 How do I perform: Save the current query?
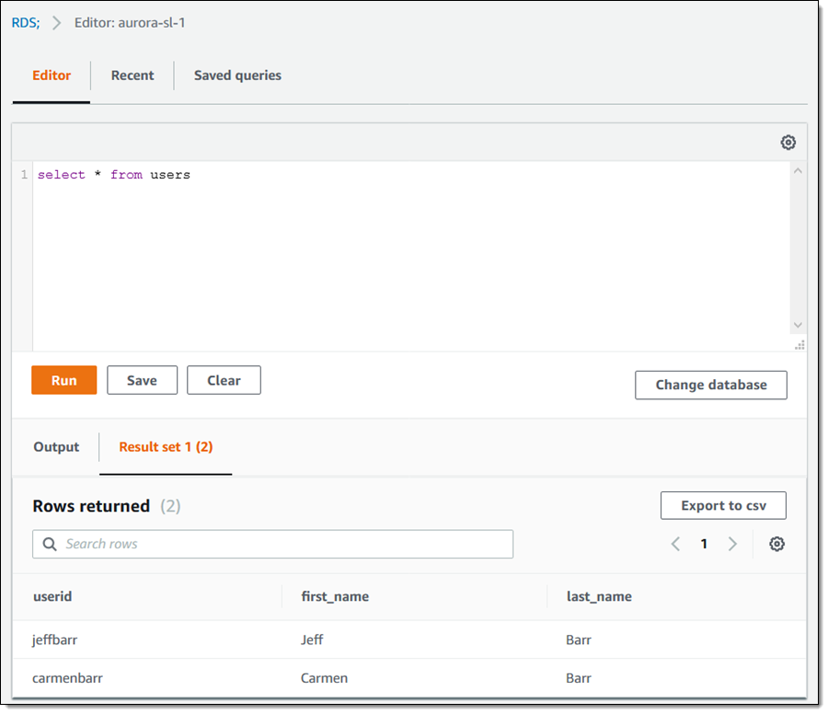[142, 380]
